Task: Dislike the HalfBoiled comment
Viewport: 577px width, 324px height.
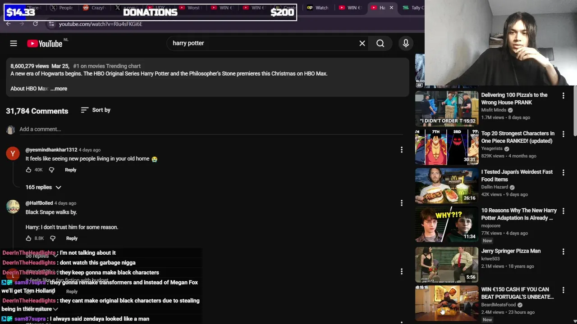Action: [x=52, y=238]
